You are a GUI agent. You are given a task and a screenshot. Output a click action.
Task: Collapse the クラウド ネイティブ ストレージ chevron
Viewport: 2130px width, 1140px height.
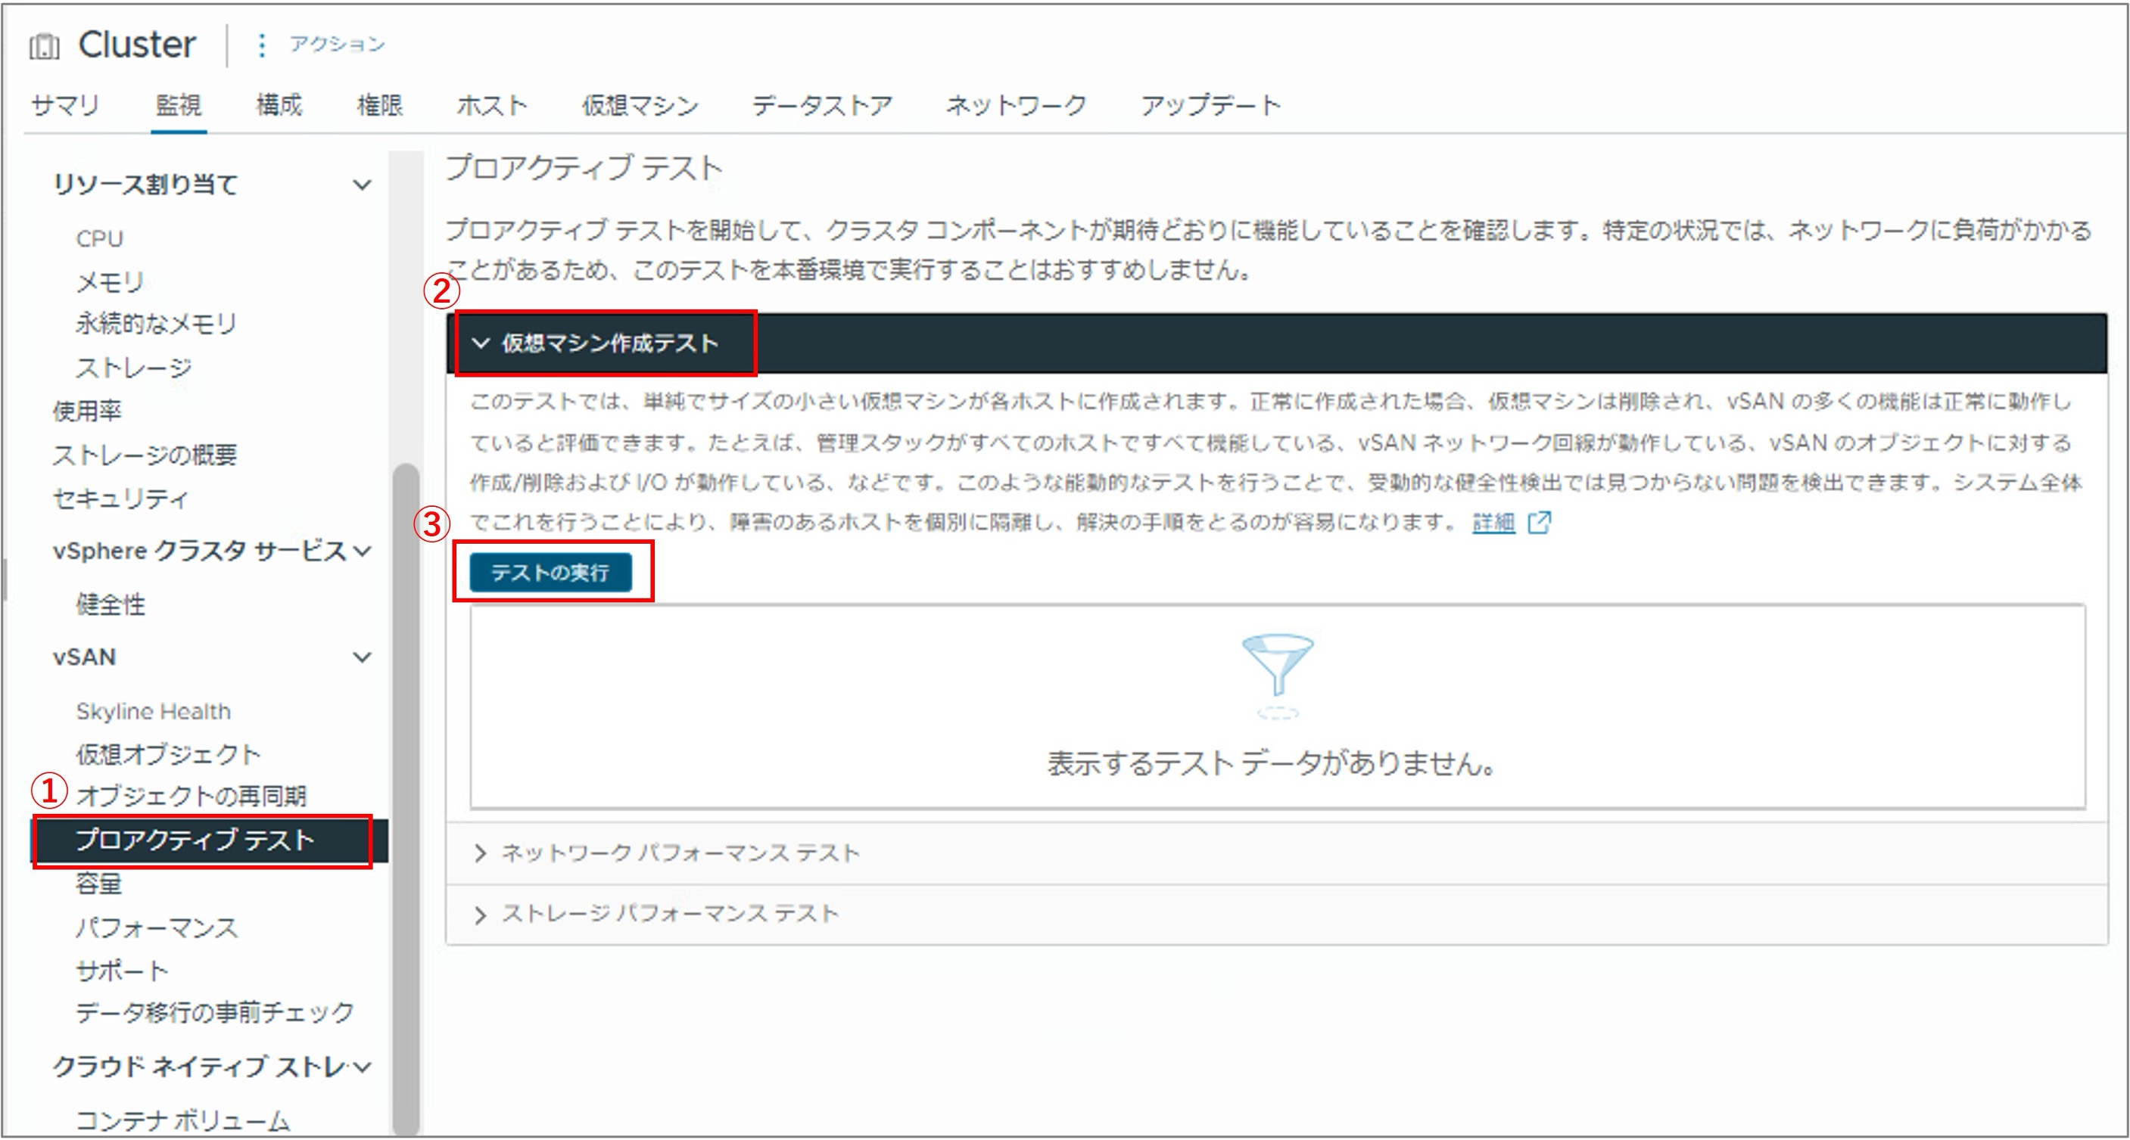pyautogui.click(x=362, y=1067)
